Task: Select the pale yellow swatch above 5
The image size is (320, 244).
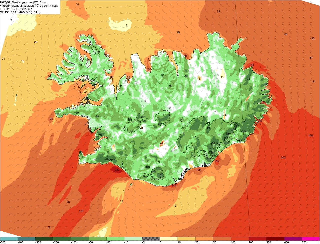Action: pos(169,239)
